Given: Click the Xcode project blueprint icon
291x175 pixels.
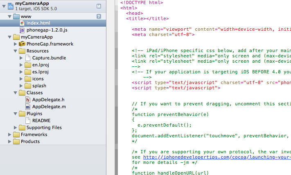Looking at the screenshot, I should coord(11,6).
